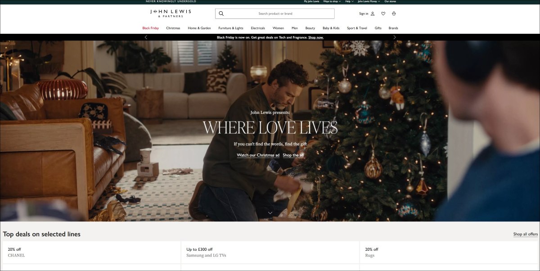Browse the Women category
Screen dimensions: 540x271
click(279, 28)
